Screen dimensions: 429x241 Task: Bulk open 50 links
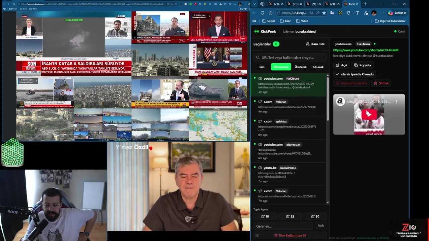coord(315,217)
